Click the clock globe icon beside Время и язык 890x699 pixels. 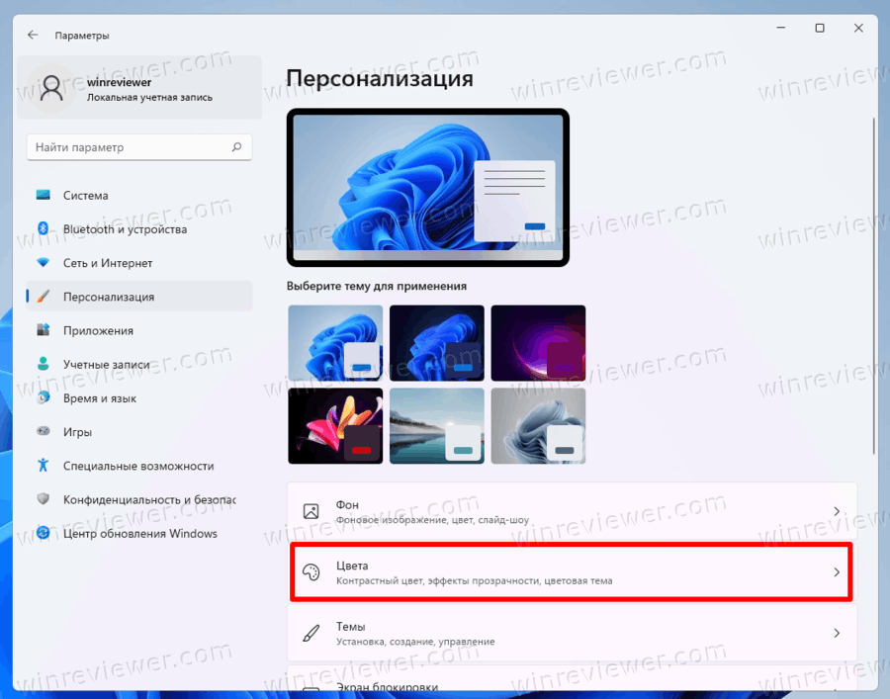[x=44, y=397]
